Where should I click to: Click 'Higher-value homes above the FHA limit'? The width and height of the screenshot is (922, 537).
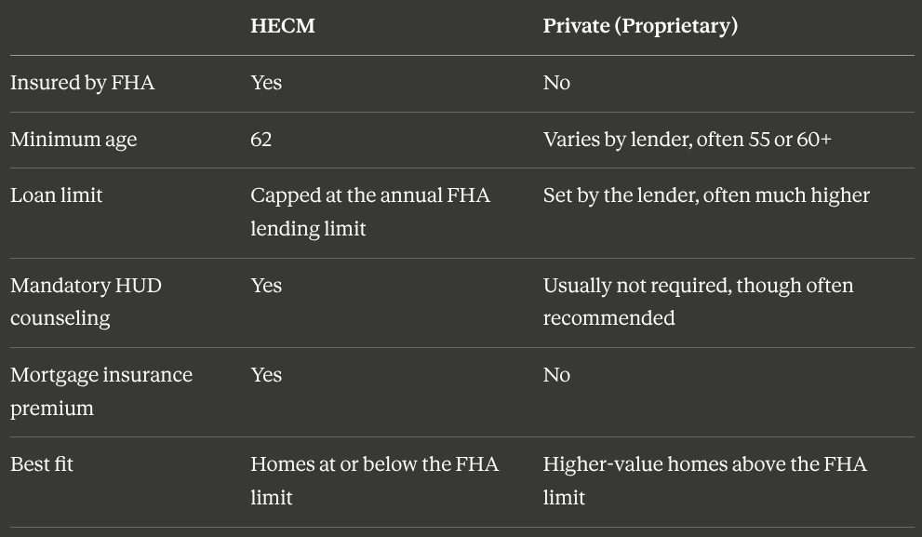tap(705, 480)
